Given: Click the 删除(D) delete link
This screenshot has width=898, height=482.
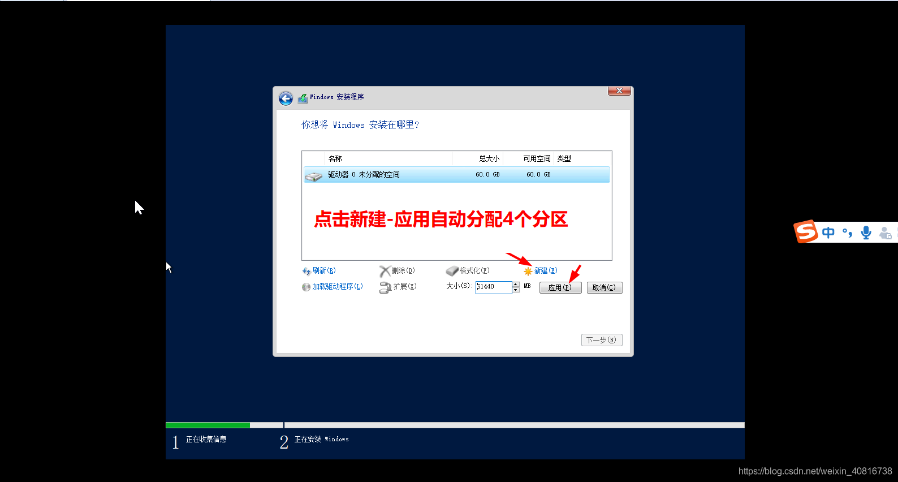Looking at the screenshot, I should coord(403,271).
